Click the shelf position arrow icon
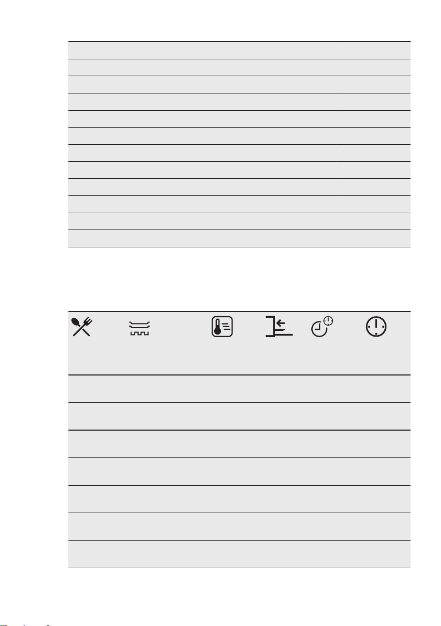Viewport: 441px width, 626px height. click(279, 327)
